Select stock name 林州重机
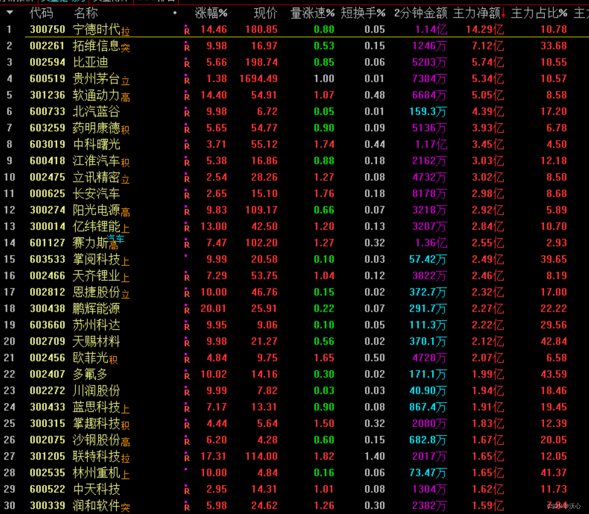The image size is (589, 514). click(x=96, y=473)
